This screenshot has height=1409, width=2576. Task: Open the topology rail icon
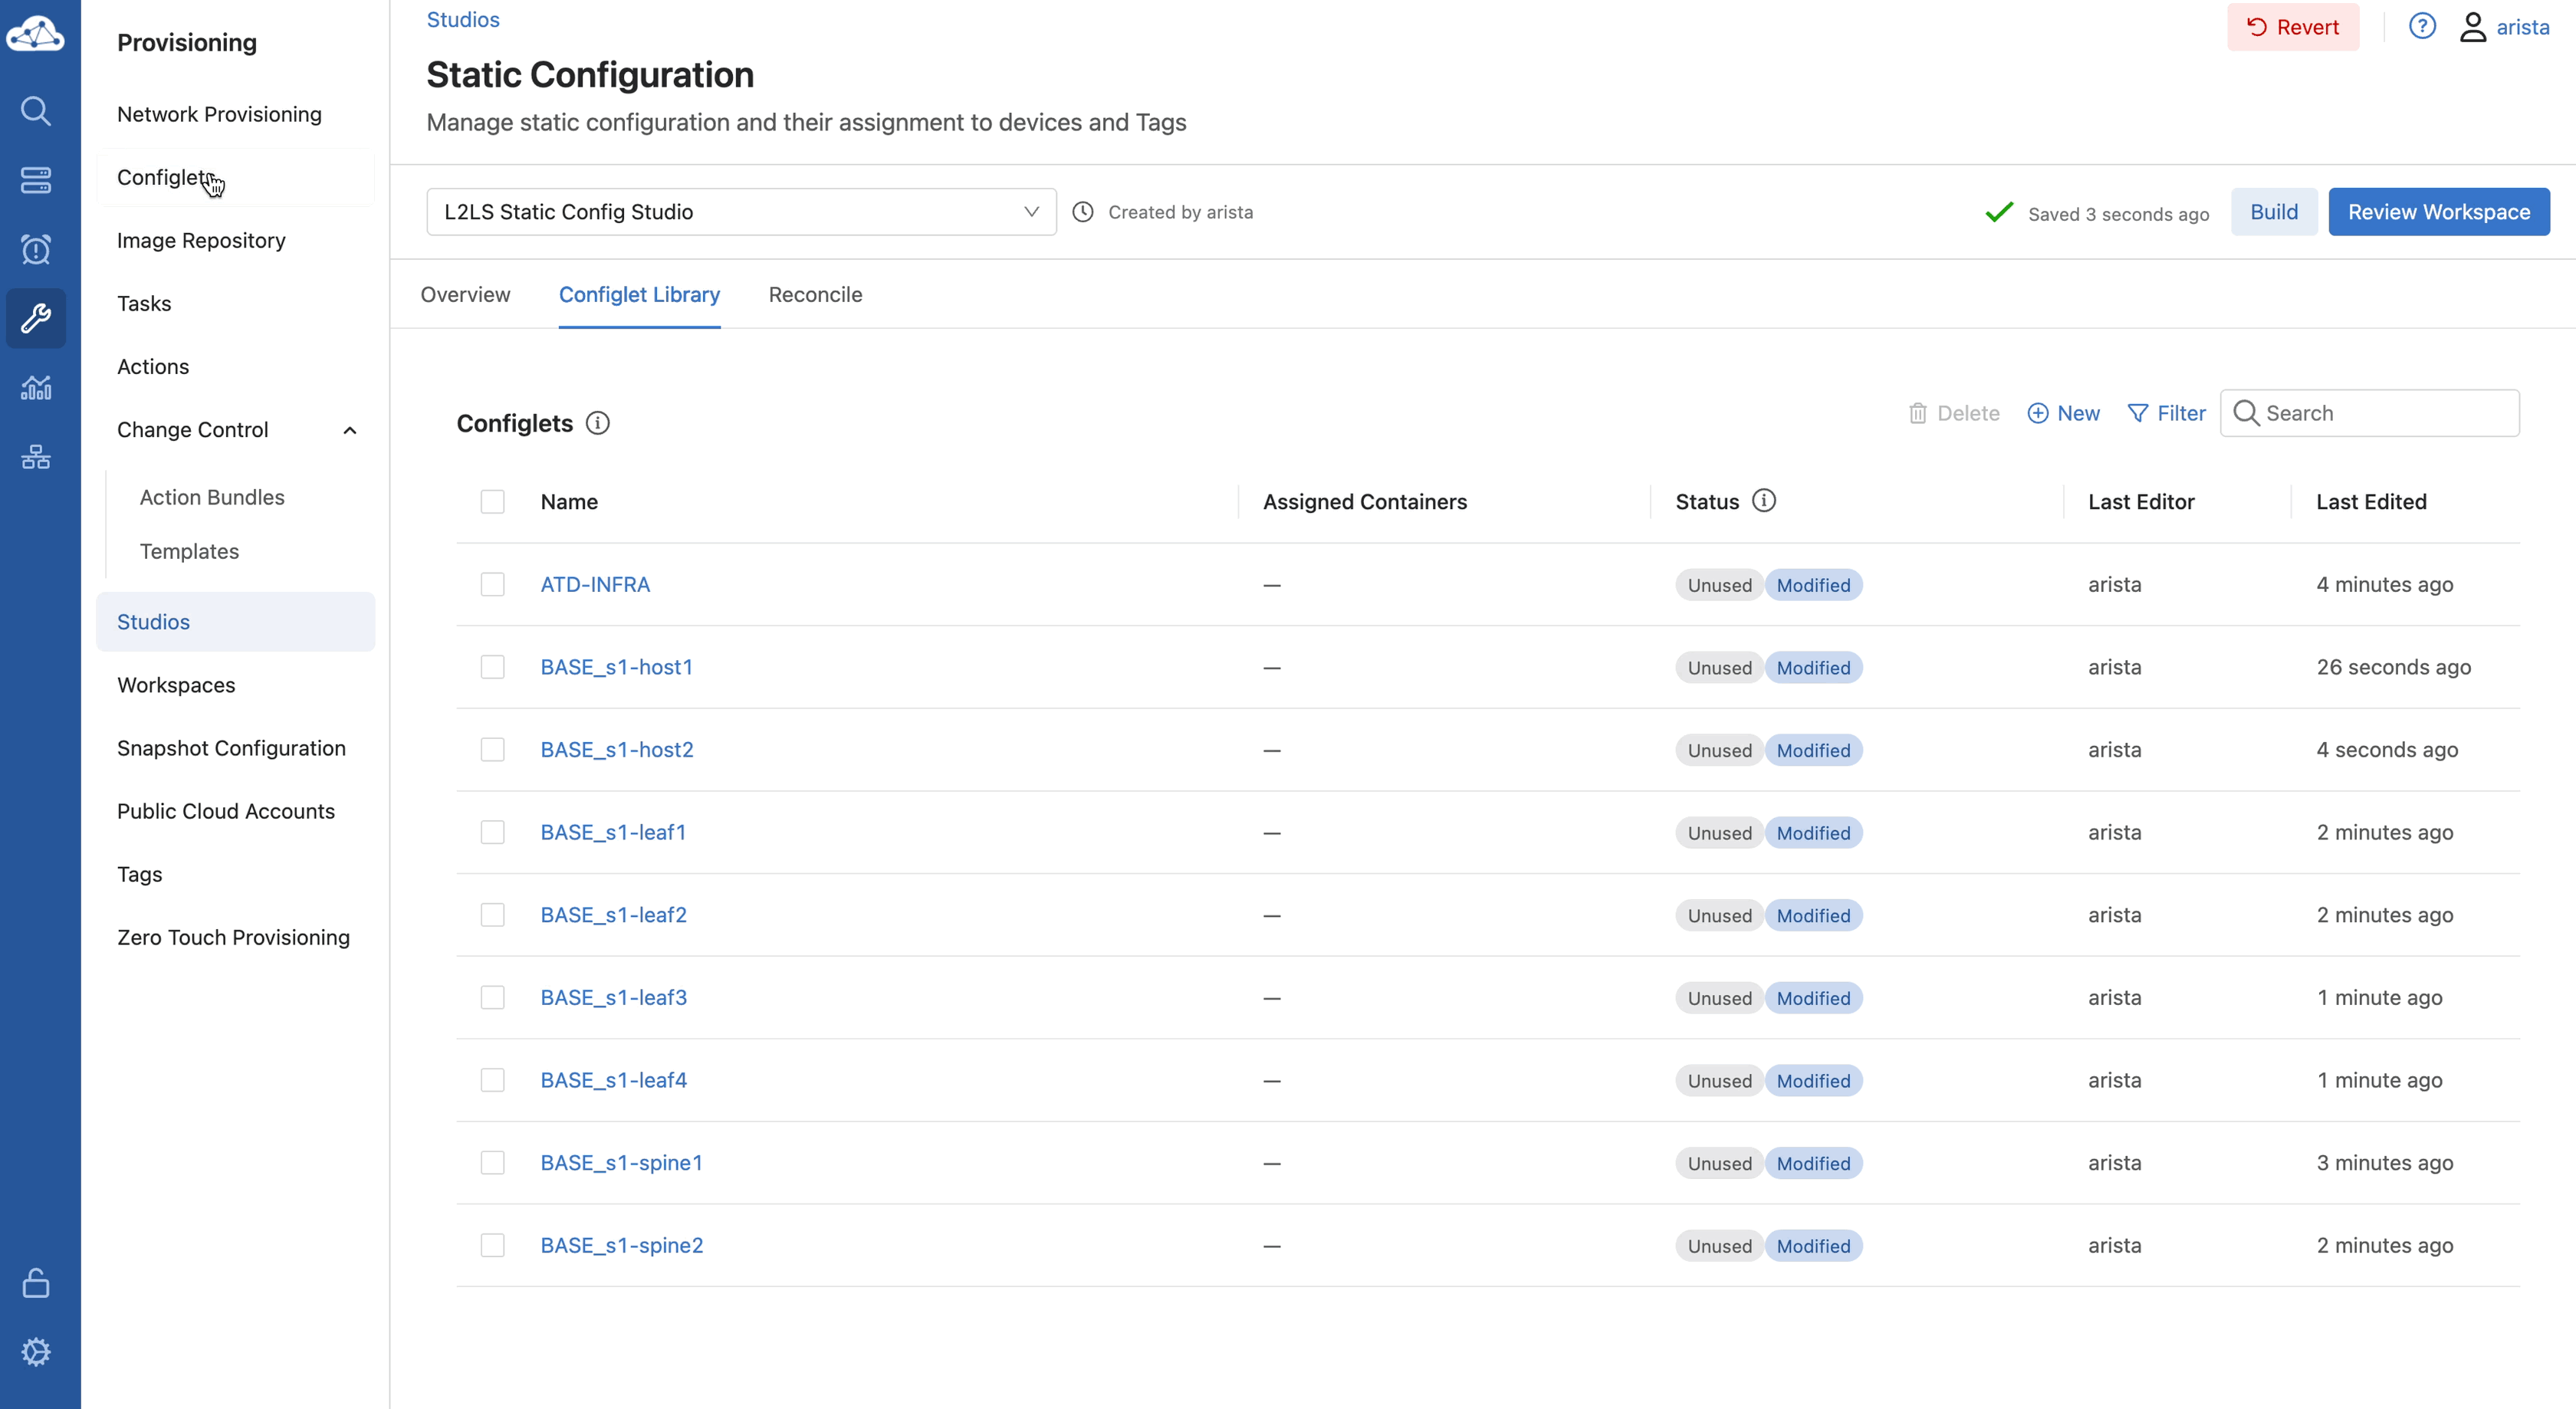(36, 457)
